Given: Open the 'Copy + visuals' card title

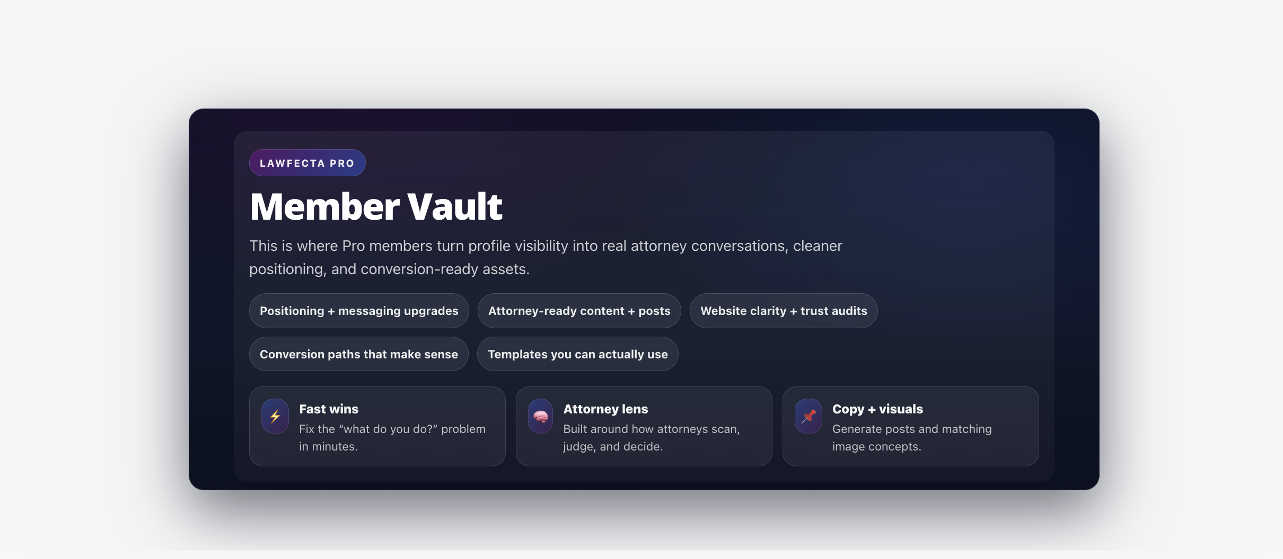Looking at the screenshot, I should click(x=877, y=409).
